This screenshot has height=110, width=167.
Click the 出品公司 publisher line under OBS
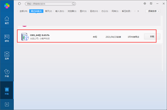point(40,39)
